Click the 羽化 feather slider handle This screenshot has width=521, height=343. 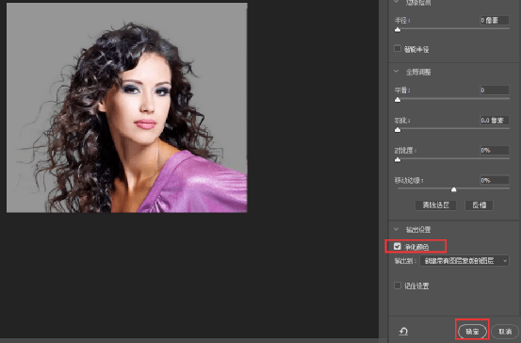pos(398,130)
